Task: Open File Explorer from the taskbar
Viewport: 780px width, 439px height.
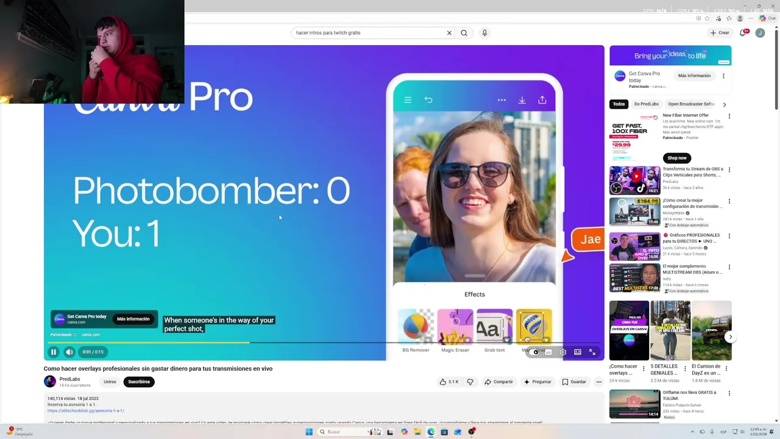Action: pyautogui.click(x=417, y=432)
